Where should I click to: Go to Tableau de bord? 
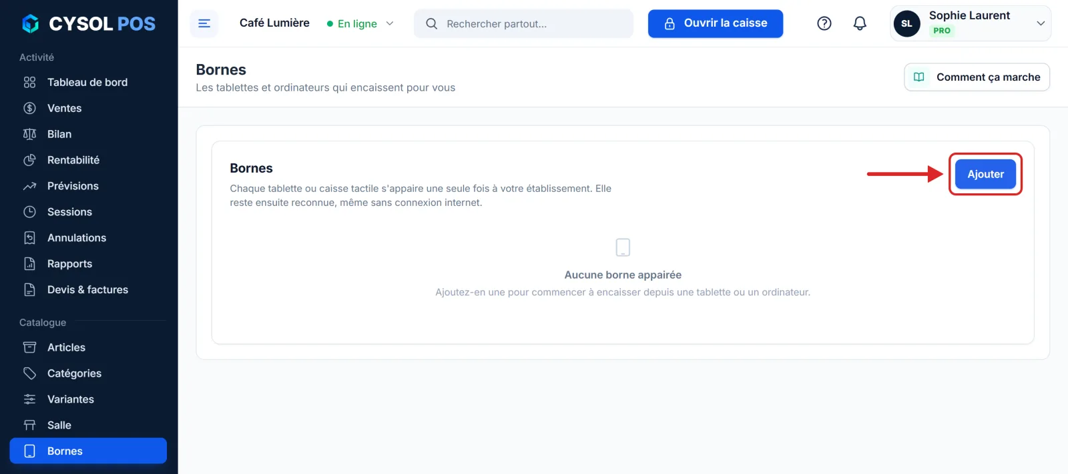point(88,82)
